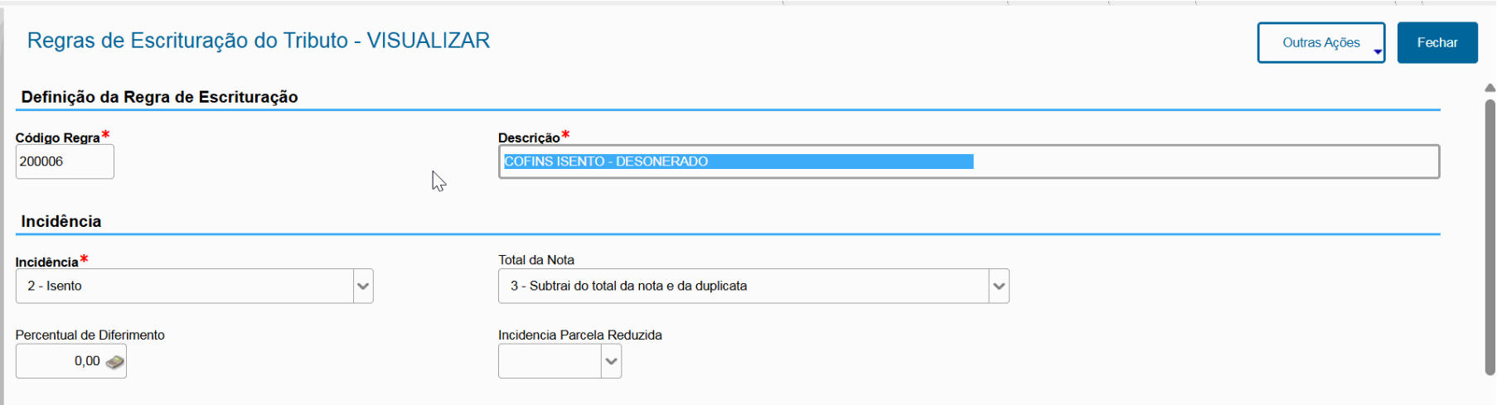Expand the Incidência dropdown arrow
1497x405 pixels.
click(x=362, y=287)
